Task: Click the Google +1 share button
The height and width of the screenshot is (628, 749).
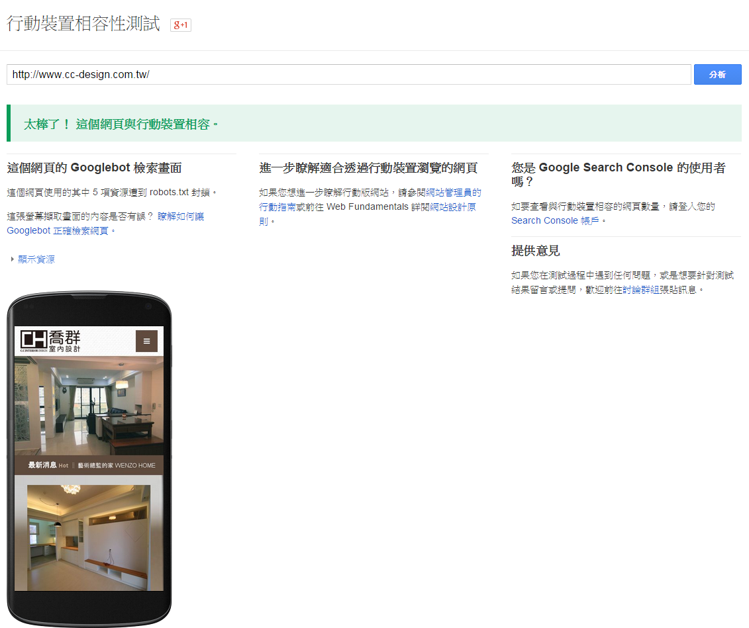Action: pos(181,25)
